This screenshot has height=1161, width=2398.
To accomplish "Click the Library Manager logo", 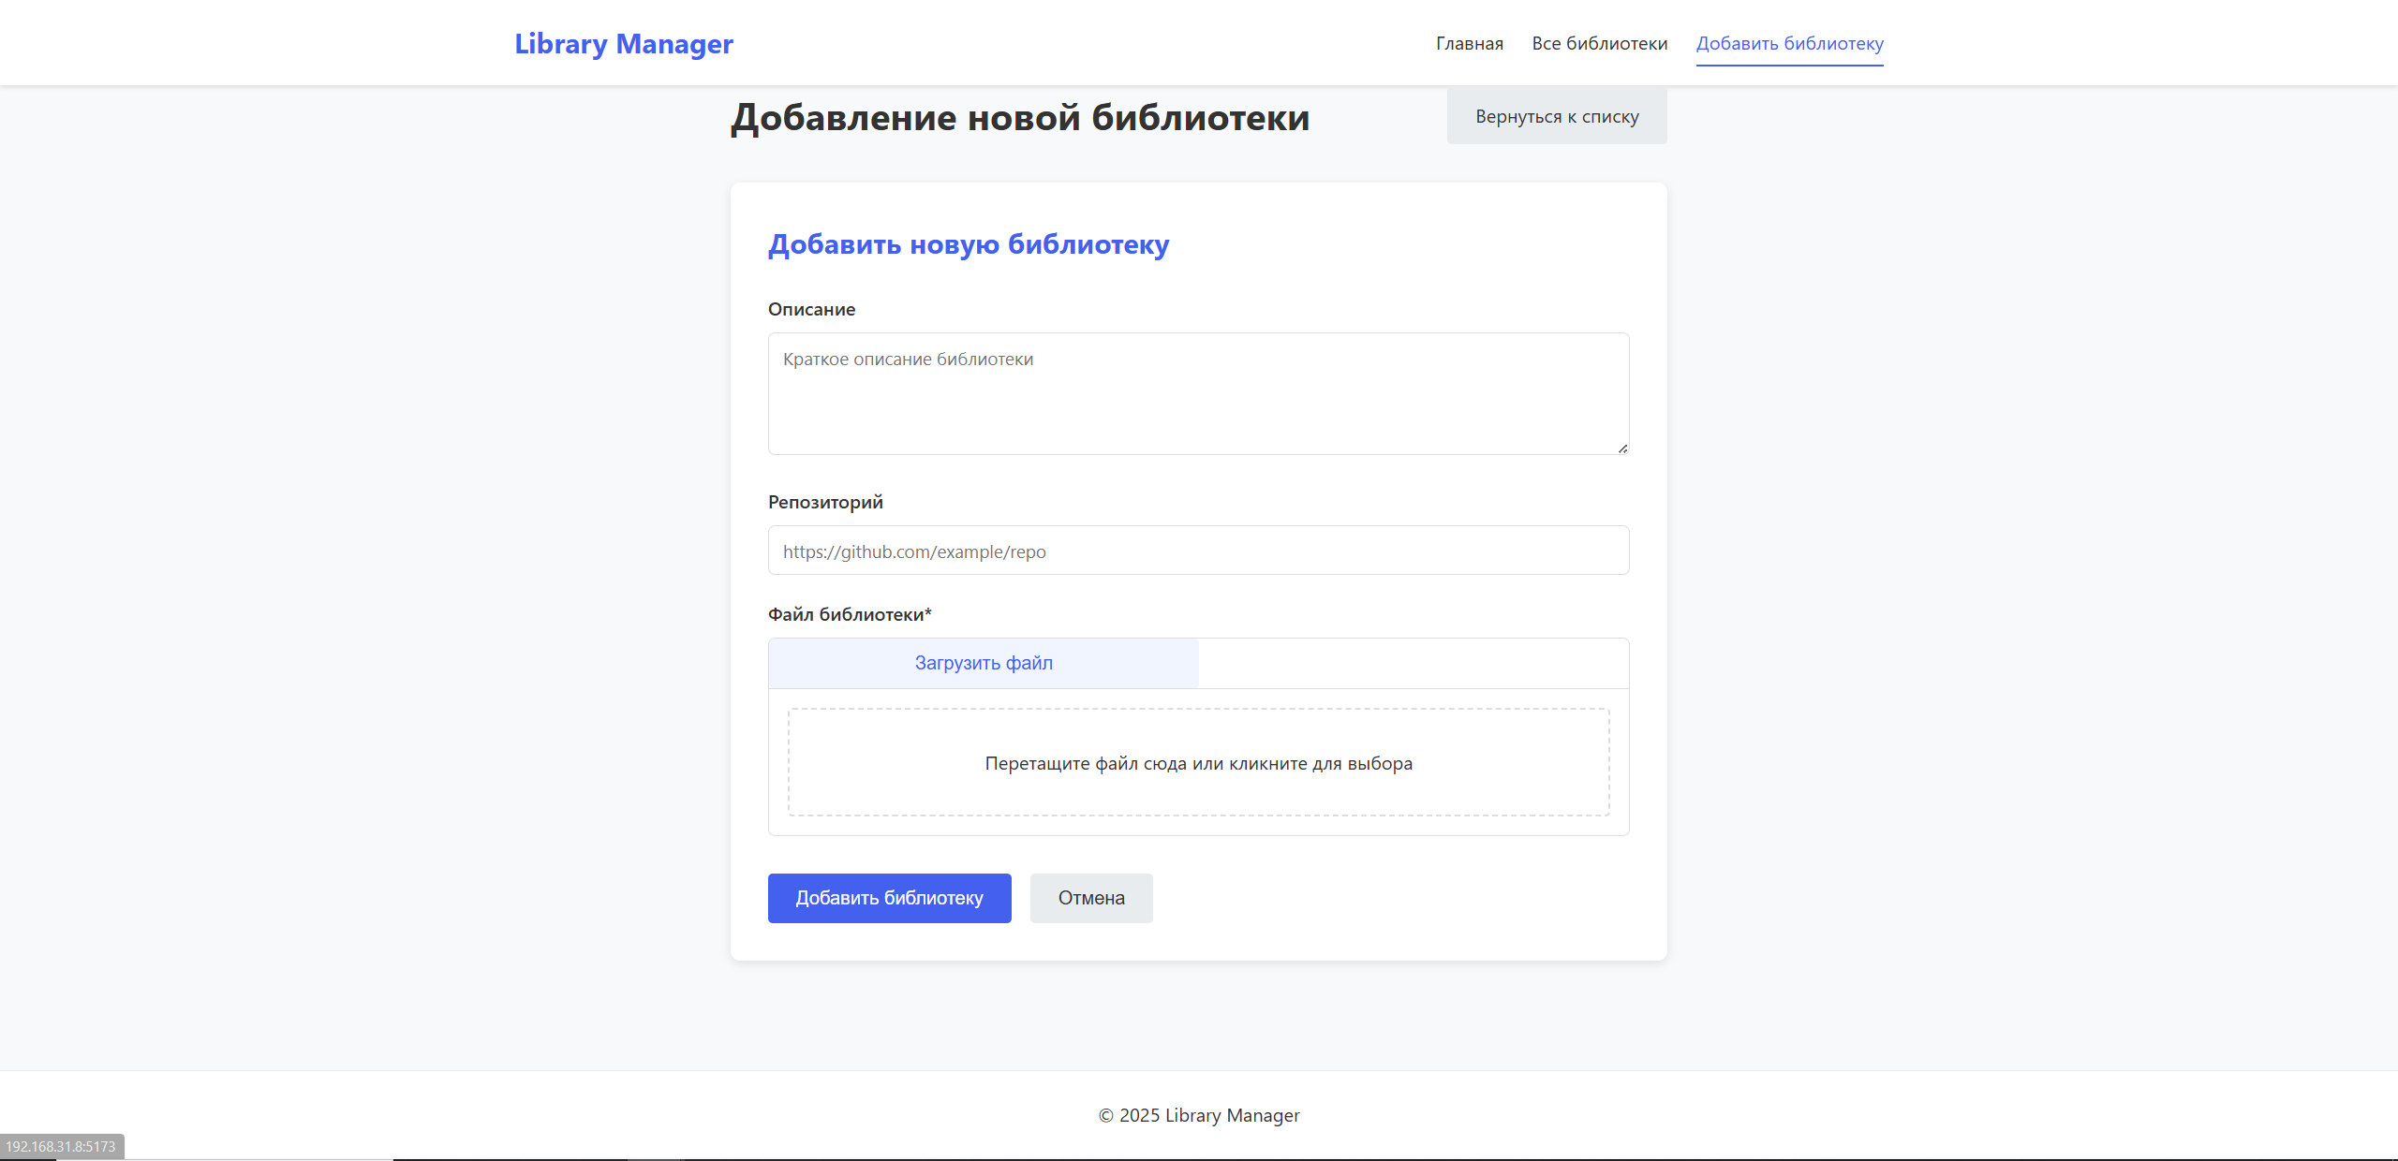I will tap(623, 43).
